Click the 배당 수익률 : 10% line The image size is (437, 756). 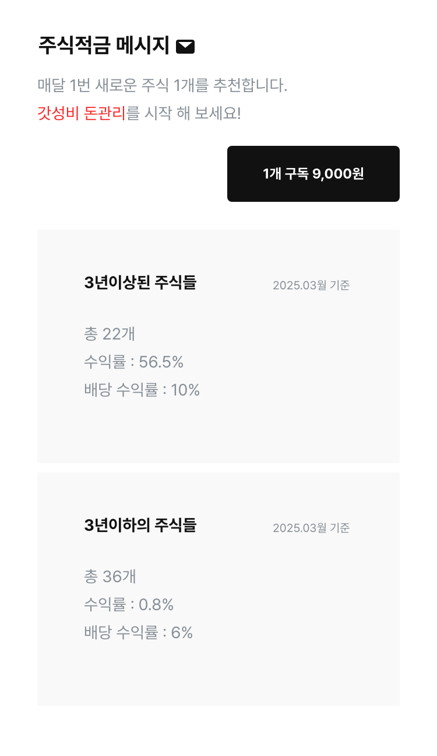(x=142, y=390)
